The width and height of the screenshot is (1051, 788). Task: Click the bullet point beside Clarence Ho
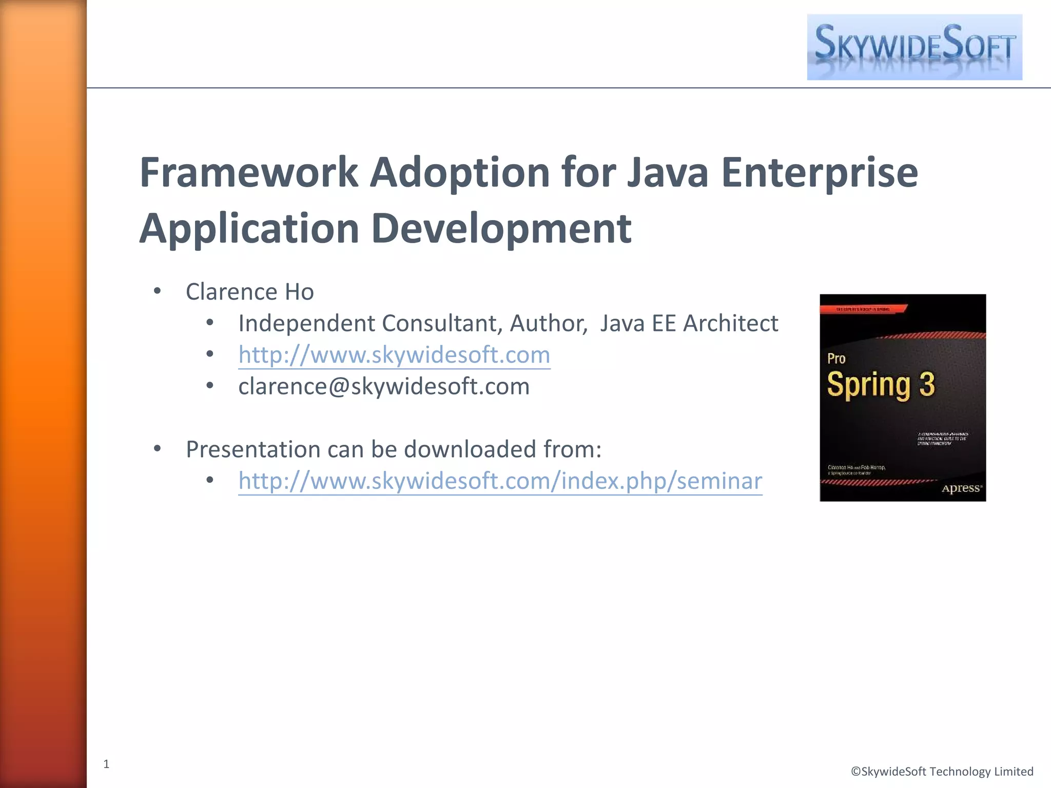(x=158, y=291)
